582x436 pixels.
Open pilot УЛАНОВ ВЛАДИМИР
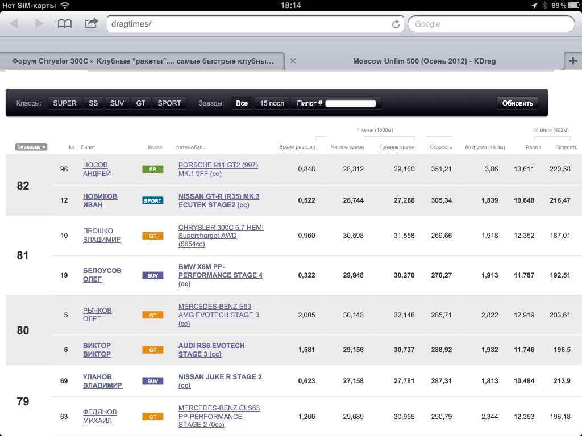[x=102, y=381]
